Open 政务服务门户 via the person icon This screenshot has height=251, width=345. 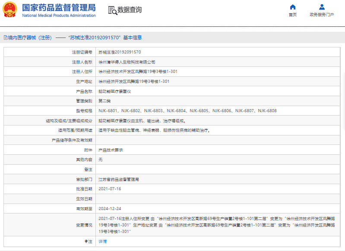coord(322,7)
